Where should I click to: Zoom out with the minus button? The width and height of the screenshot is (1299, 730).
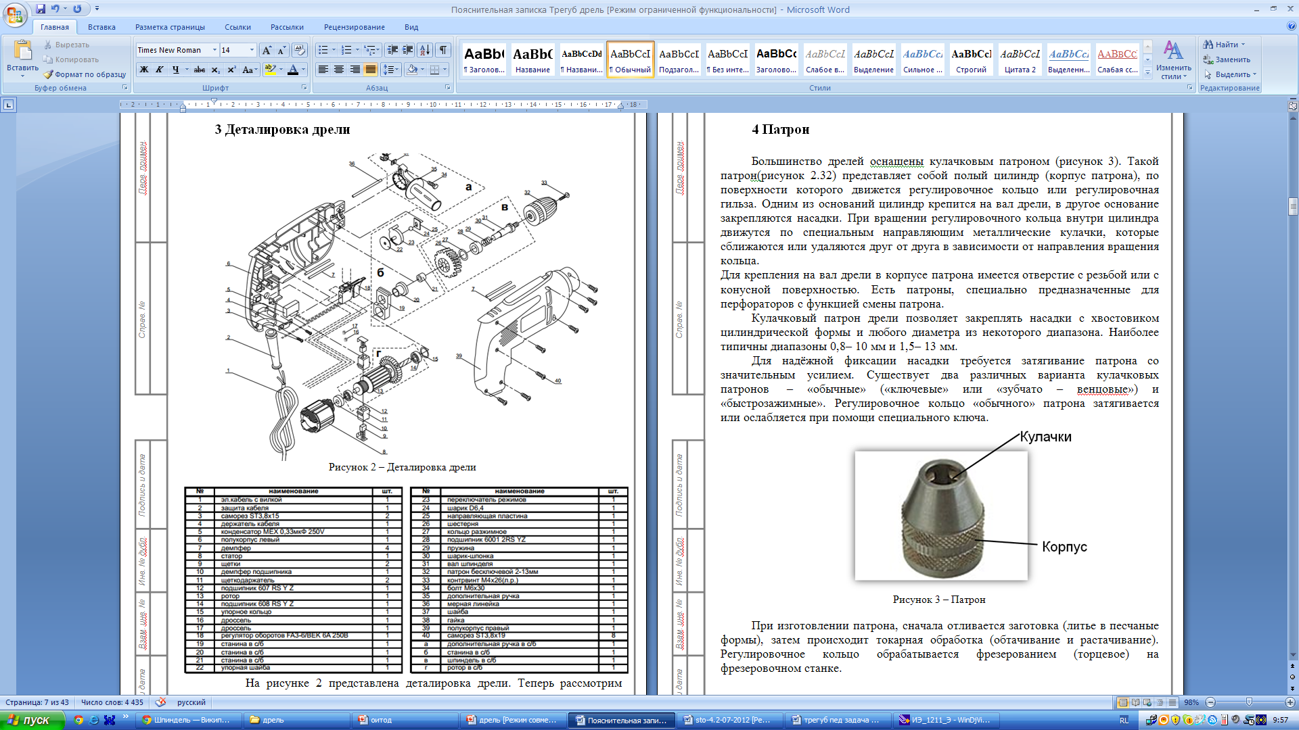point(1210,702)
